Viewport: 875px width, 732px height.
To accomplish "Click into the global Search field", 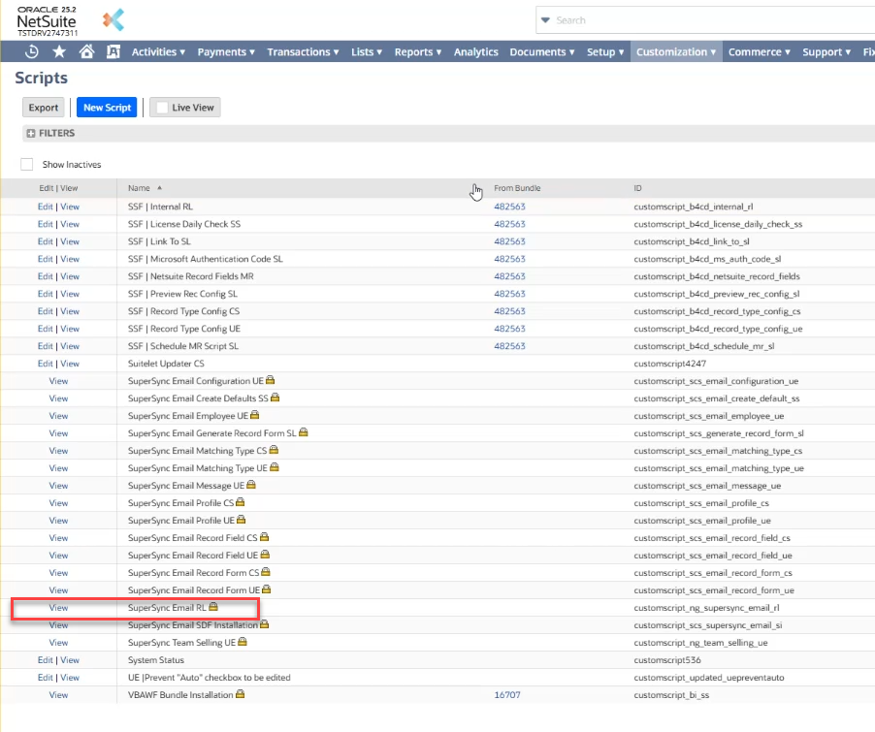I will 708,20.
